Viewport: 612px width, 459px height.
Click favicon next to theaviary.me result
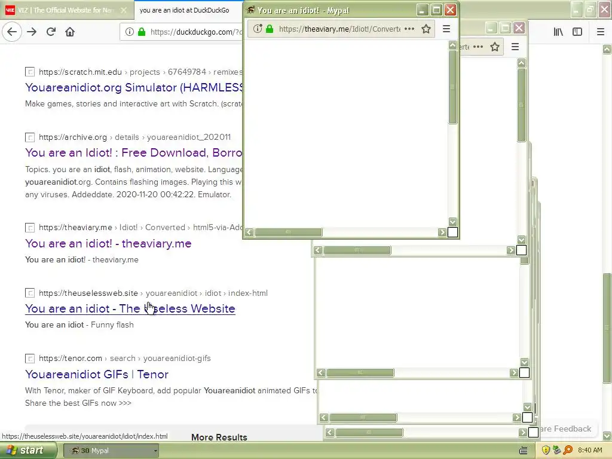click(x=30, y=227)
